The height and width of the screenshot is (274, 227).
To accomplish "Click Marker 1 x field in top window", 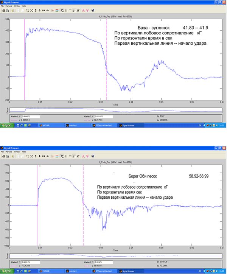I will point(31,117).
